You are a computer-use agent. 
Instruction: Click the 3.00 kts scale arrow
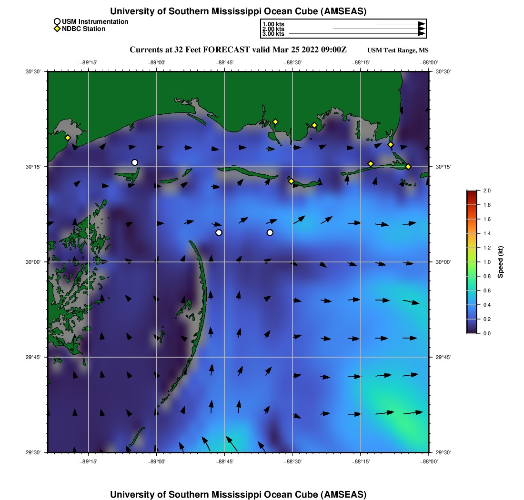pyautogui.click(x=356, y=34)
